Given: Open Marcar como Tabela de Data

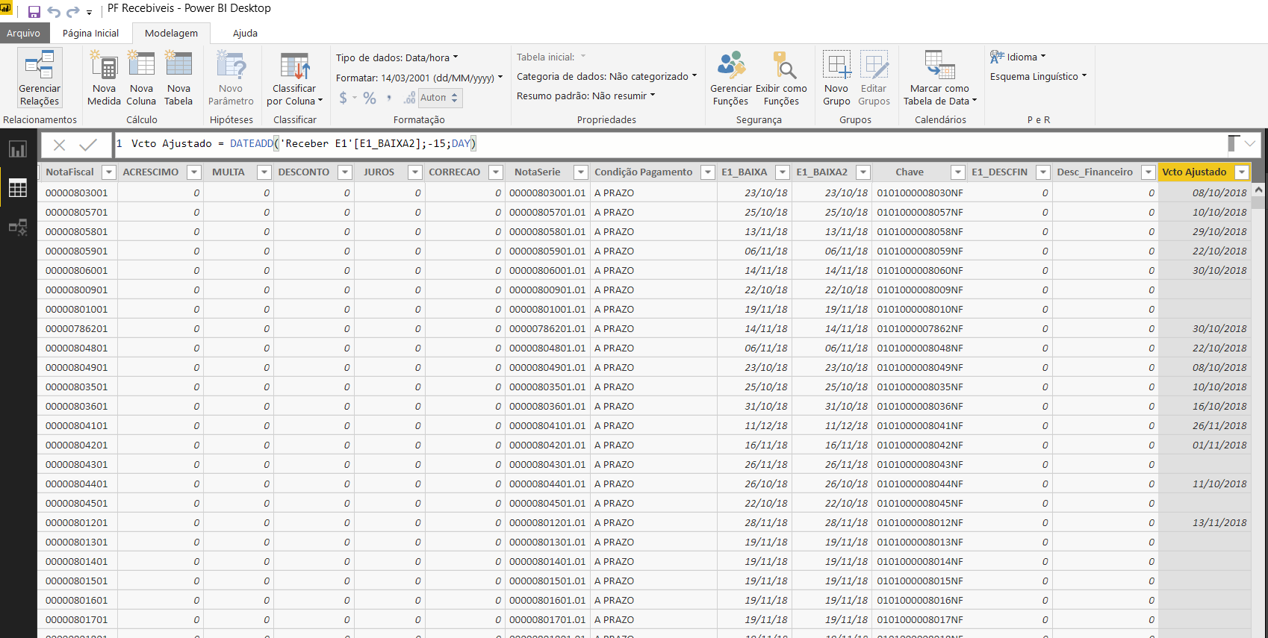Looking at the screenshot, I should point(939,78).
